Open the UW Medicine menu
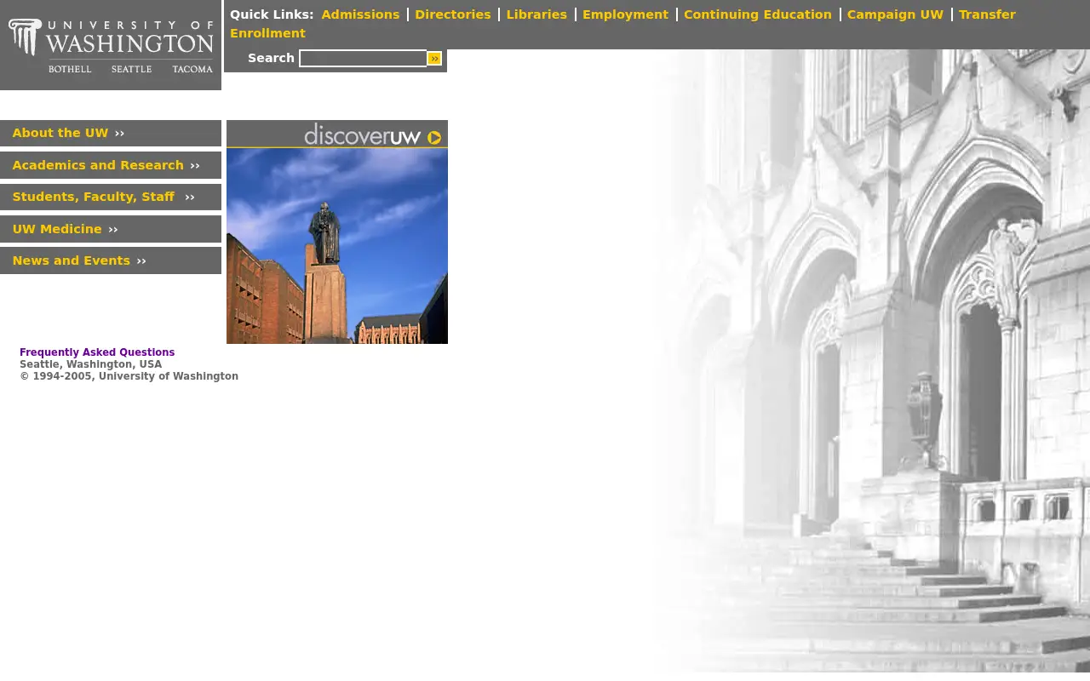This screenshot has width=1090, height=681. coord(111,229)
